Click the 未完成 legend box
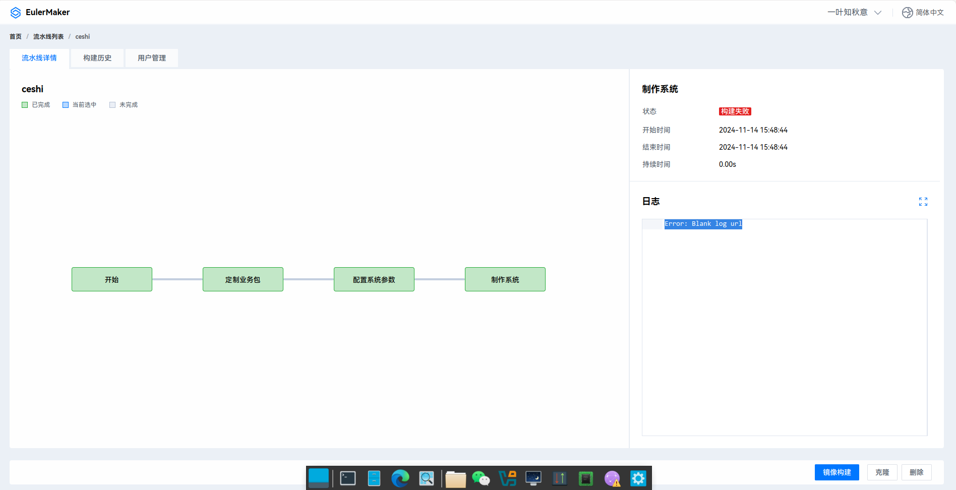The width and height of the screenshot is (956, 490). [x=112, y=105]
